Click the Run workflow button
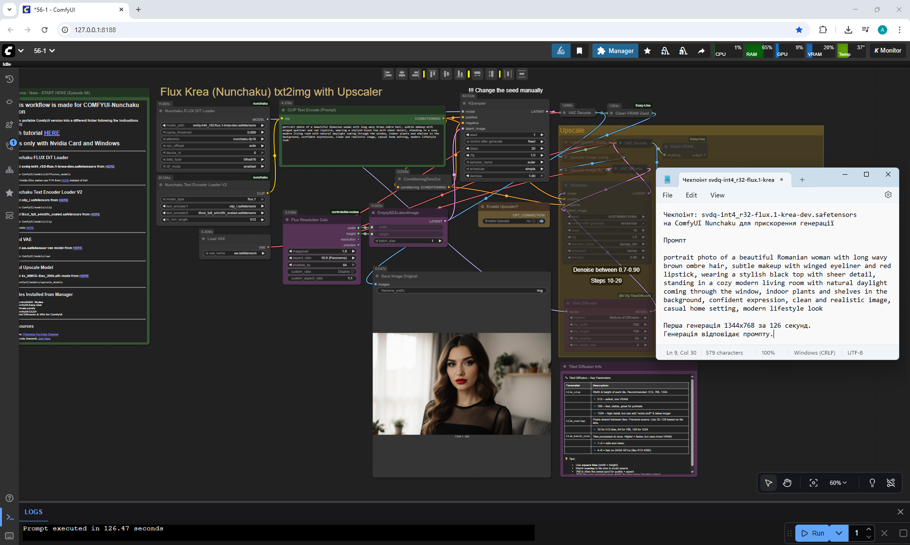The height and width of the screenshot is (545, 910). tap(813, 533)
